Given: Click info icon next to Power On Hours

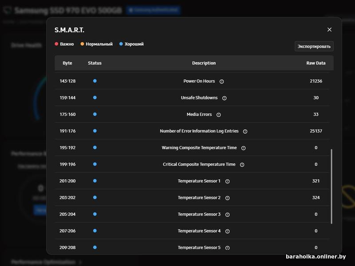Looking at the screenshot, I should [x=221, y=82].
